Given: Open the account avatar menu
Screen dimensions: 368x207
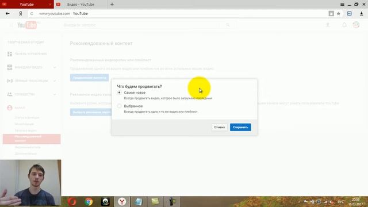Looking at the screenshot, I should coord(356,25).
